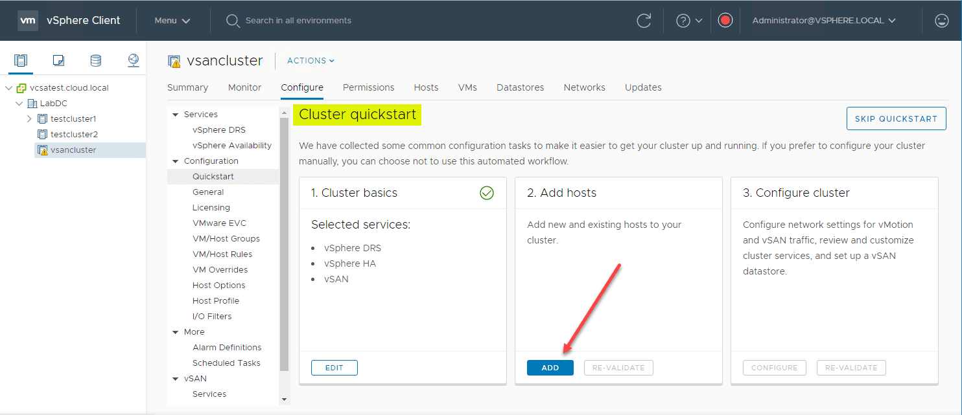Open the Storage view icon
The width and height of the screenshot is (962, 415).
pos(95,61)
